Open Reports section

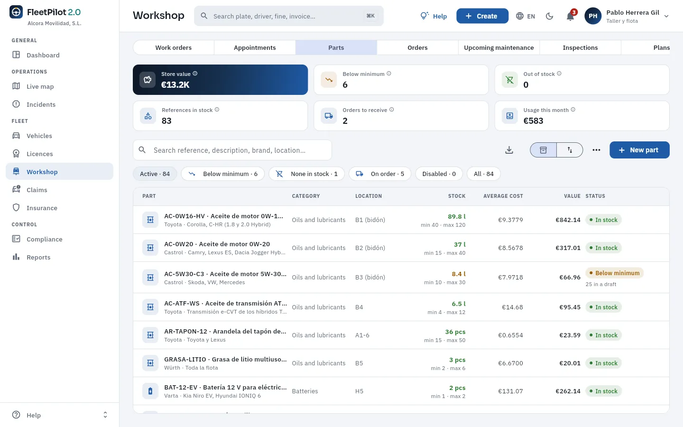click(59, 257)
